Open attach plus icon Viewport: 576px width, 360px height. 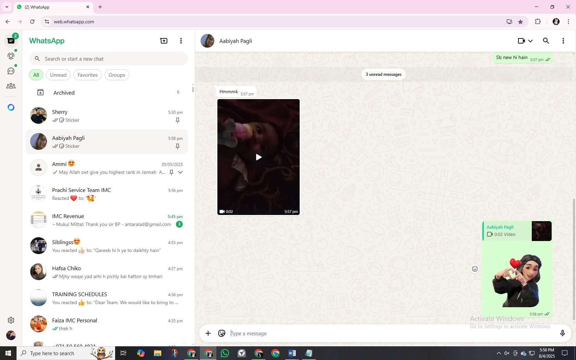(x=208, y=333)
